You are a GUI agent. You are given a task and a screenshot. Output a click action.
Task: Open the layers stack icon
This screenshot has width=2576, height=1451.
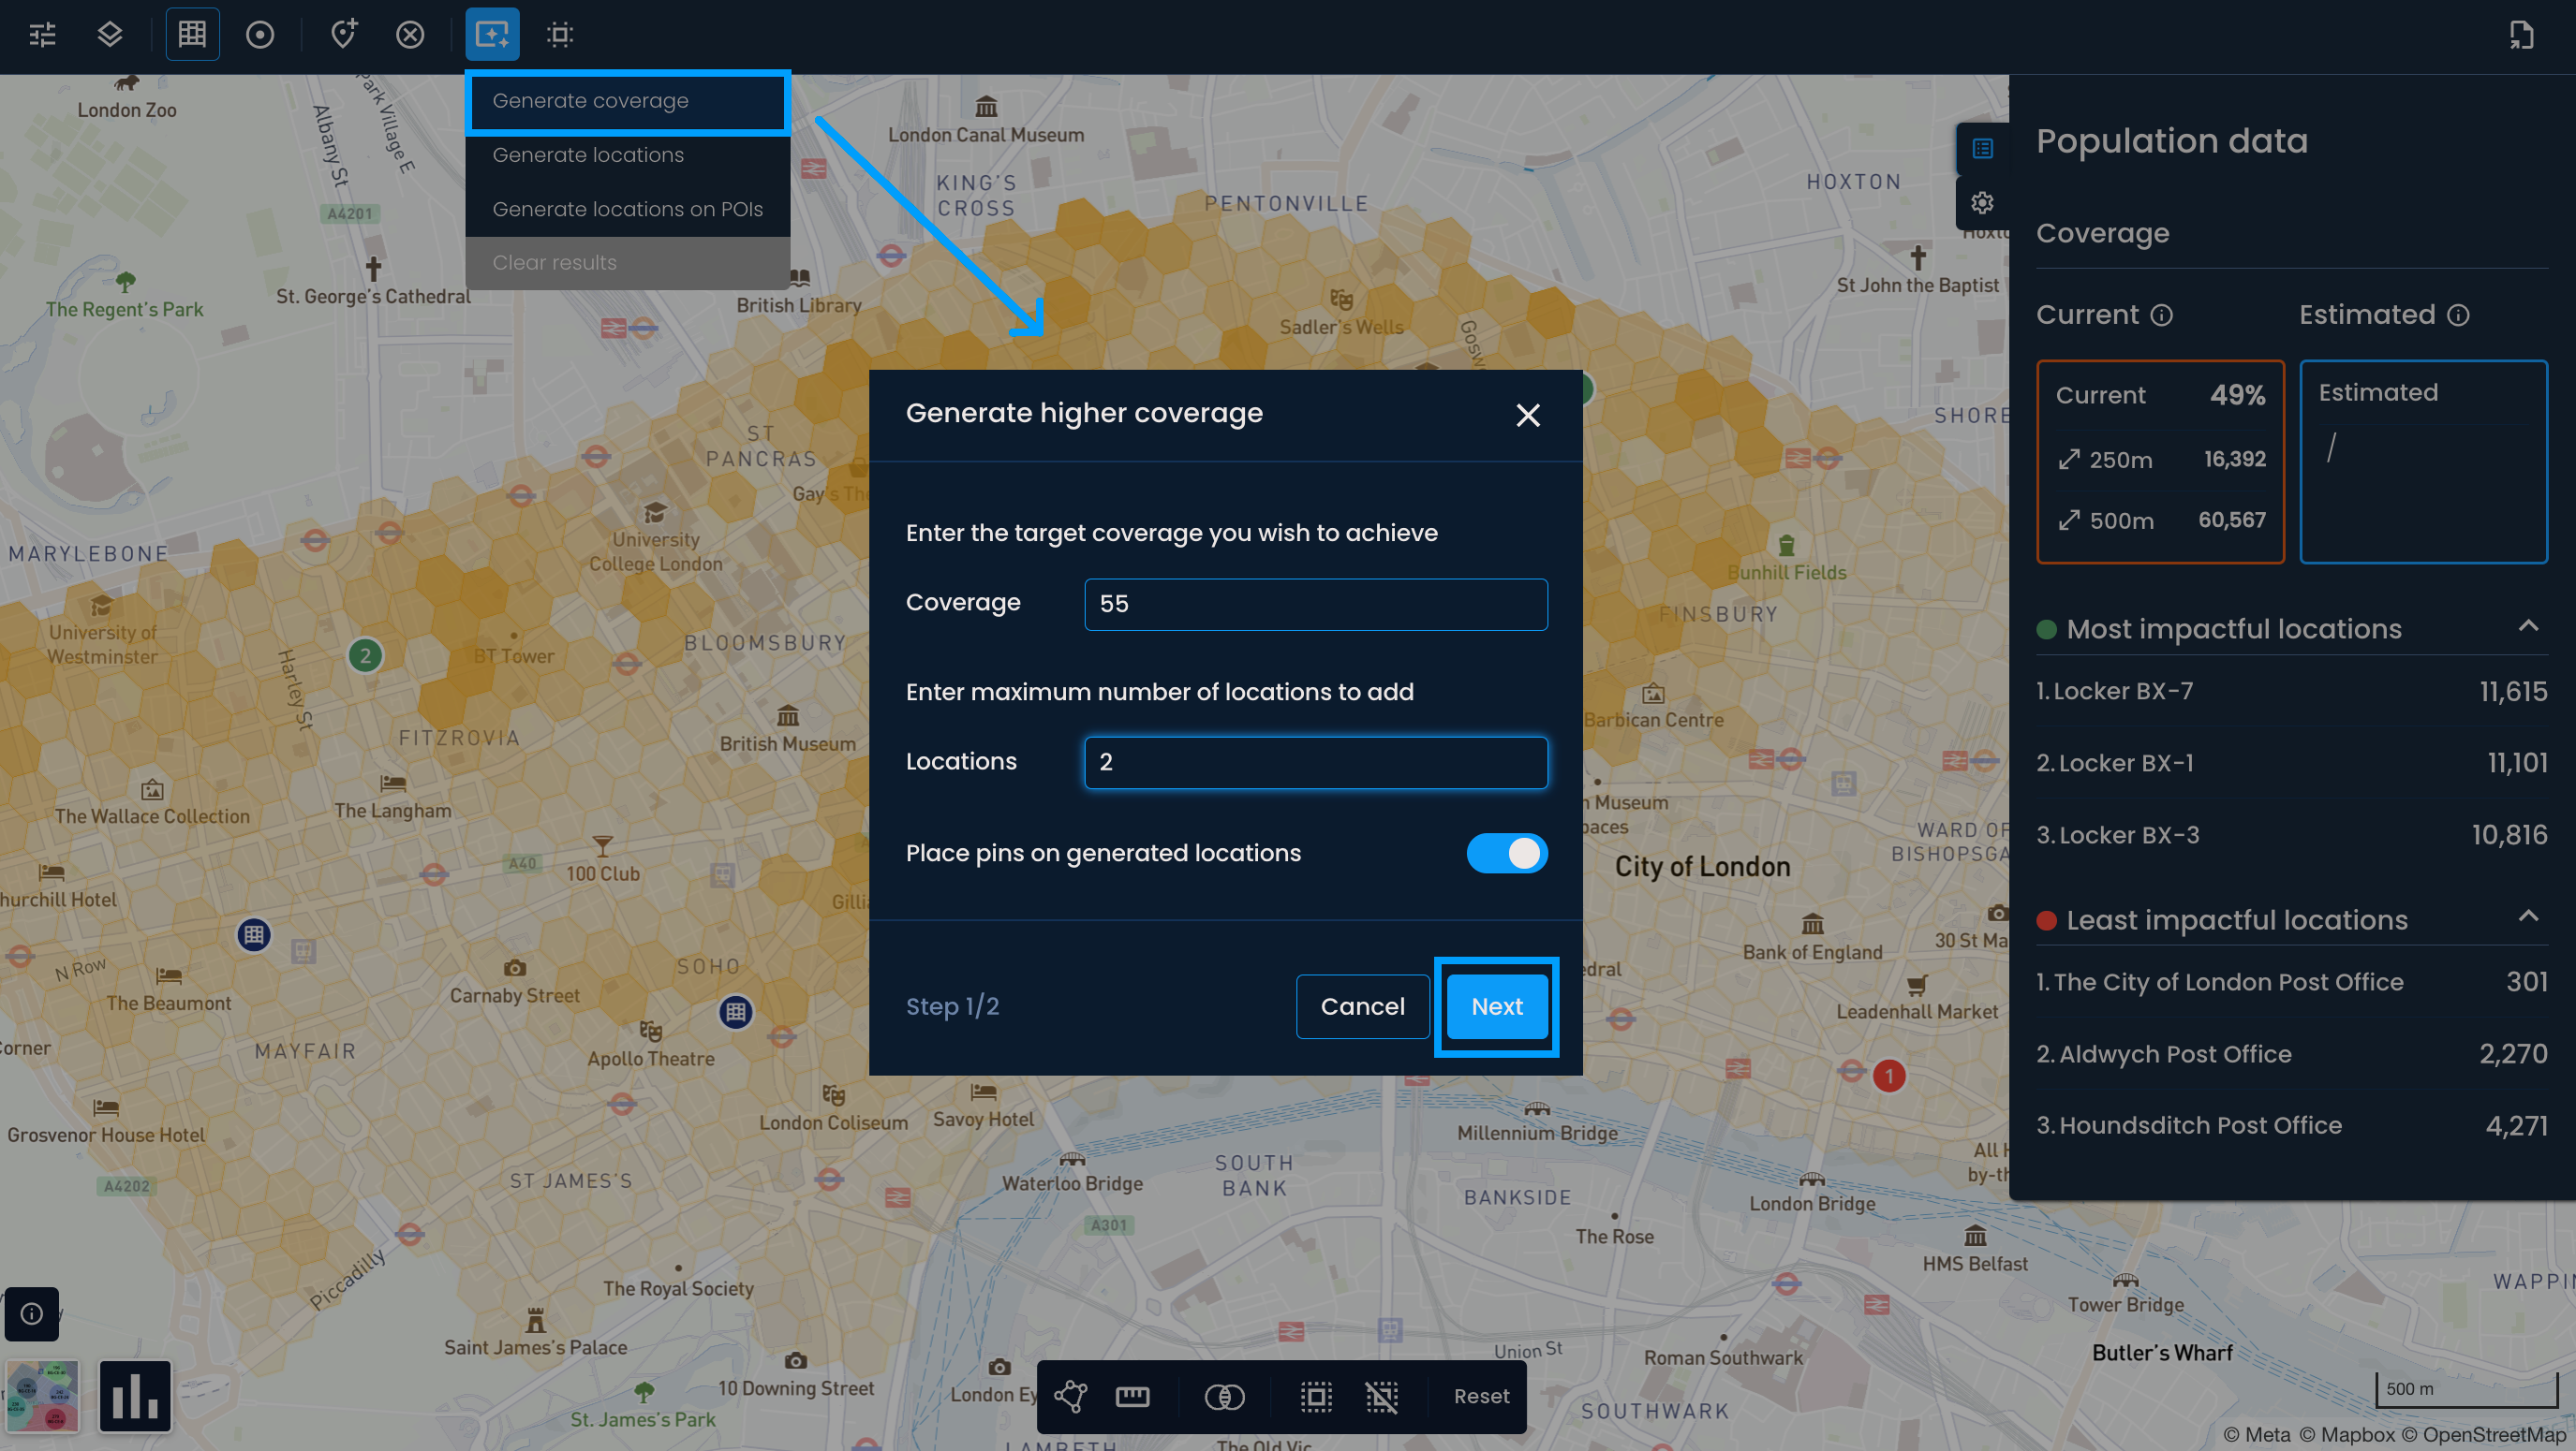pyautogui.click(x=110, y=35)
